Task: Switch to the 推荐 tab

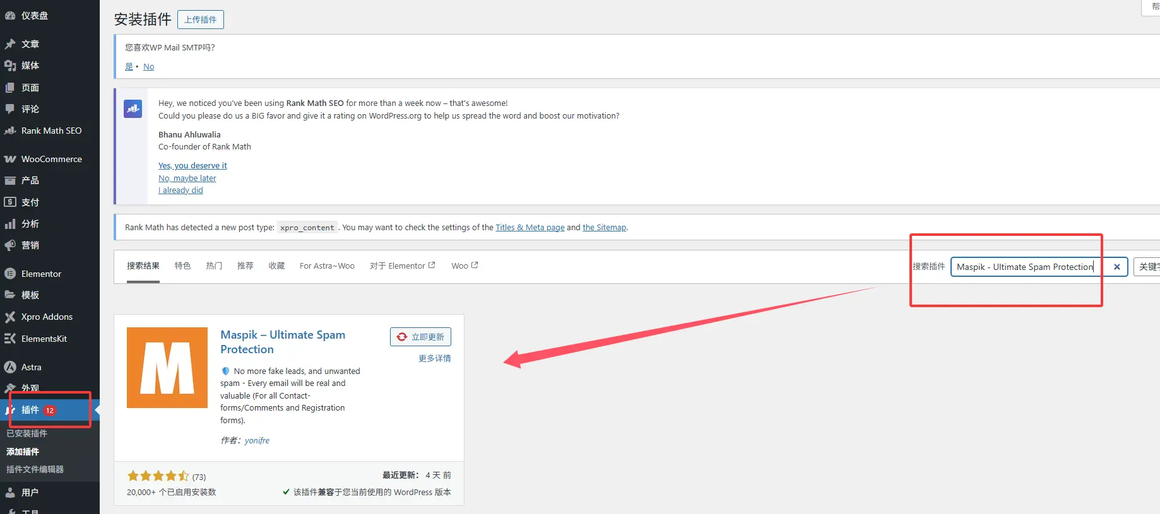Action: [x=246, y=266]
